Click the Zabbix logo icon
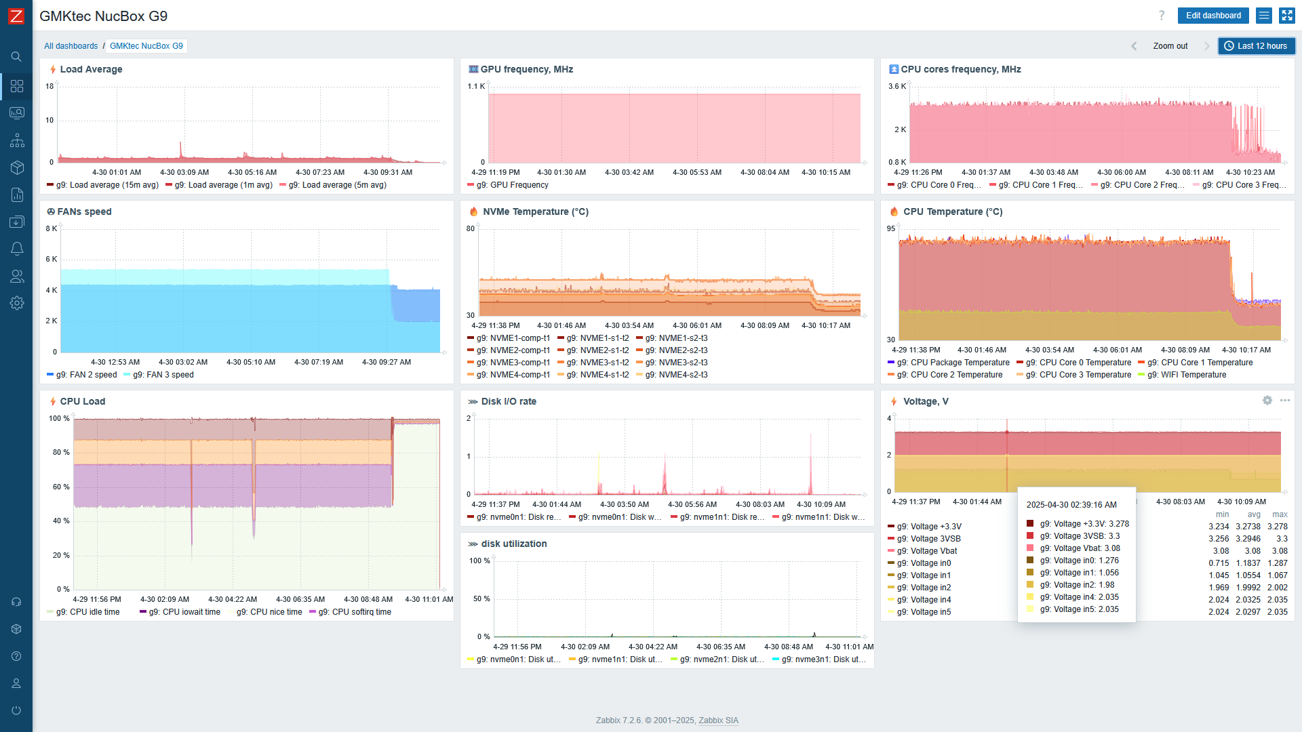The height and width of the screenshot is (732, 1302). coord(16,16)
